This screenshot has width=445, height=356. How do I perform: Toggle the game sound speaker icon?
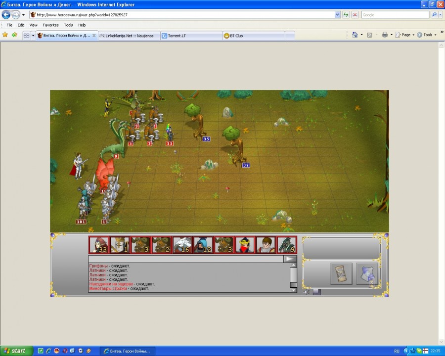click(307, 292)
